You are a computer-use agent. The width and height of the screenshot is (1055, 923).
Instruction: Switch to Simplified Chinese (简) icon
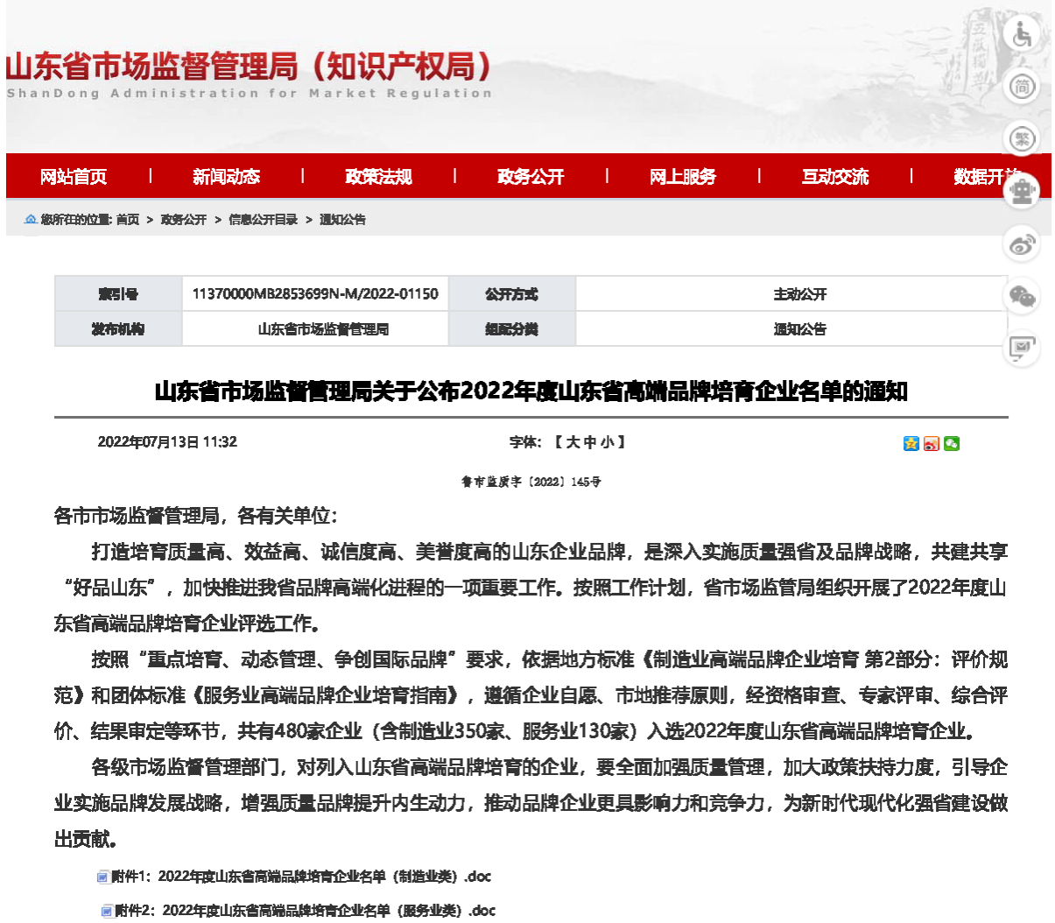coord(1021,87)
